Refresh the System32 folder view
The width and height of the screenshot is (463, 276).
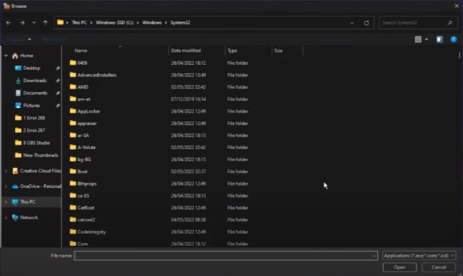[366, 23]
